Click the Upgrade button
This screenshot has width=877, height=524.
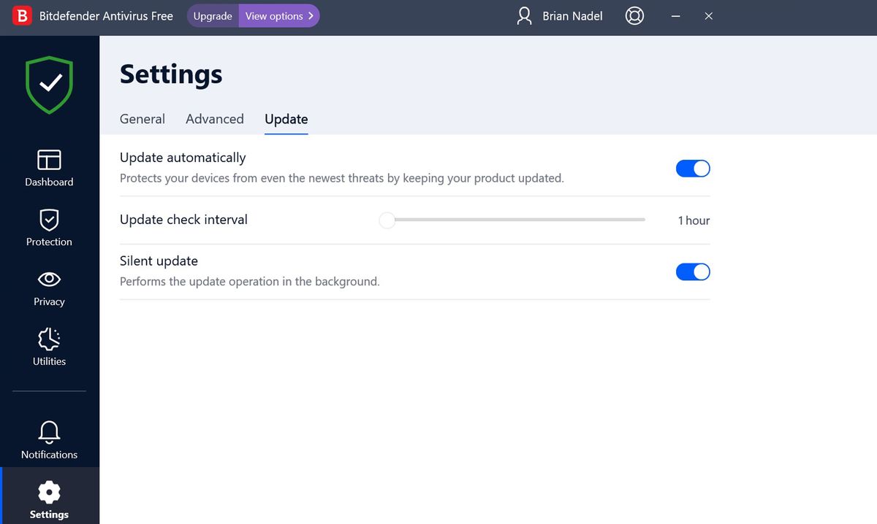click(213, 16)
